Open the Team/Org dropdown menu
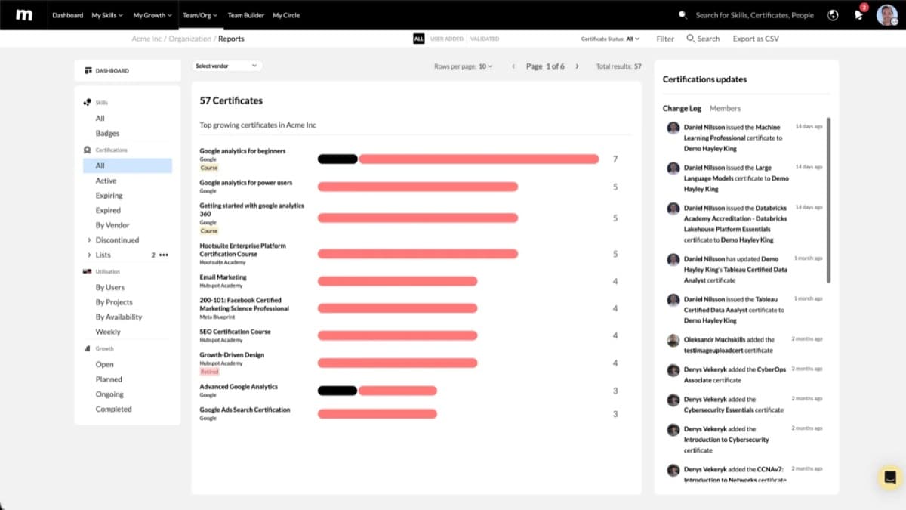The image size is (906, 510). [200, 15]
